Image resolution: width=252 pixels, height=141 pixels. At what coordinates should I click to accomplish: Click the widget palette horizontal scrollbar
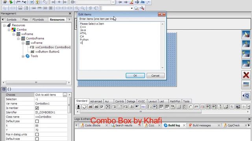click(x=141, y=112)
